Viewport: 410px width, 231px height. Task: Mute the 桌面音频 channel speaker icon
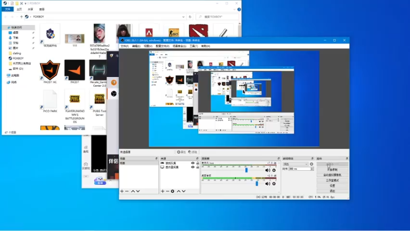[x=268, y=184]
